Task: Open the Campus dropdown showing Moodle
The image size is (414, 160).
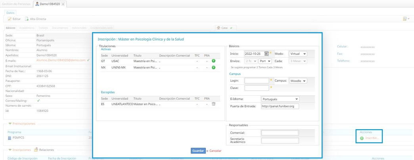Action: (x=298, y=81)
